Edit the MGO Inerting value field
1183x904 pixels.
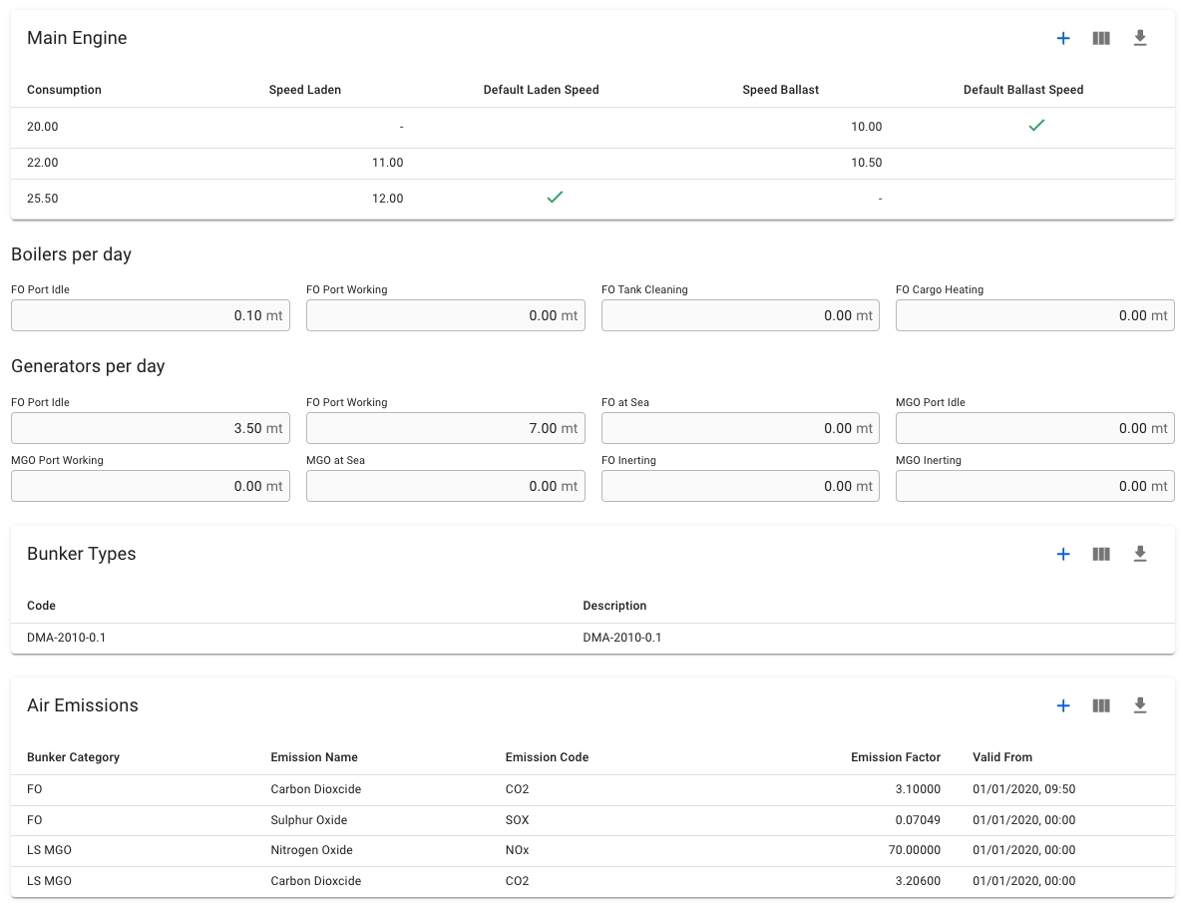1034,486
